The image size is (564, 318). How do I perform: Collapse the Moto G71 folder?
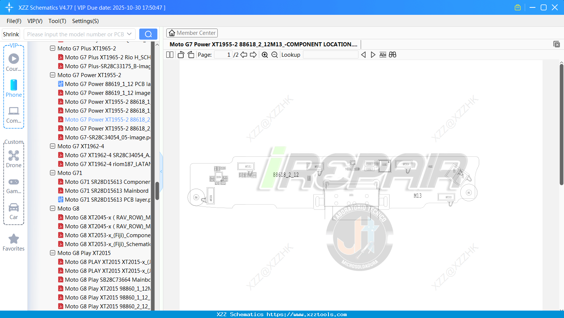[53, 173]
